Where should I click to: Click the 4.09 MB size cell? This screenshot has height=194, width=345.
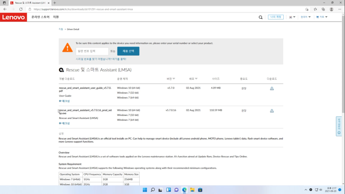pos(216,88)
